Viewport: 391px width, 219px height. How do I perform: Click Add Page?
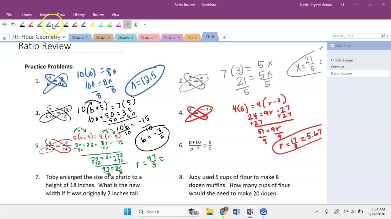(341, 46)
